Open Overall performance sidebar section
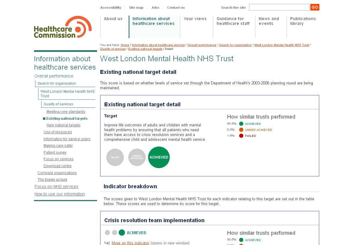This screenshot has height=245, width=353. tap(54, 76)
